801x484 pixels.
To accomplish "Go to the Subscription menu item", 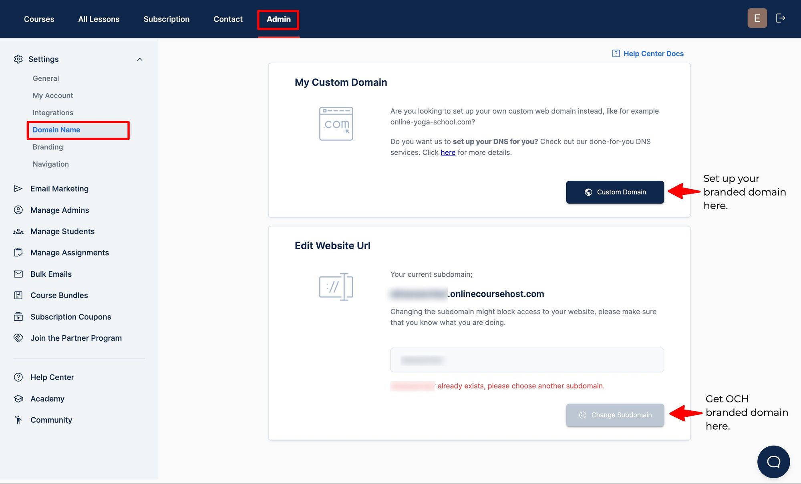I will click(166, 19).
